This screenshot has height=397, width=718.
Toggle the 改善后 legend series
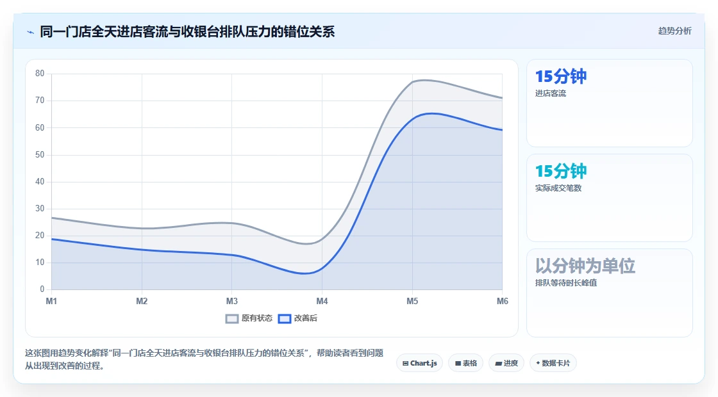(x=297, y=318)
